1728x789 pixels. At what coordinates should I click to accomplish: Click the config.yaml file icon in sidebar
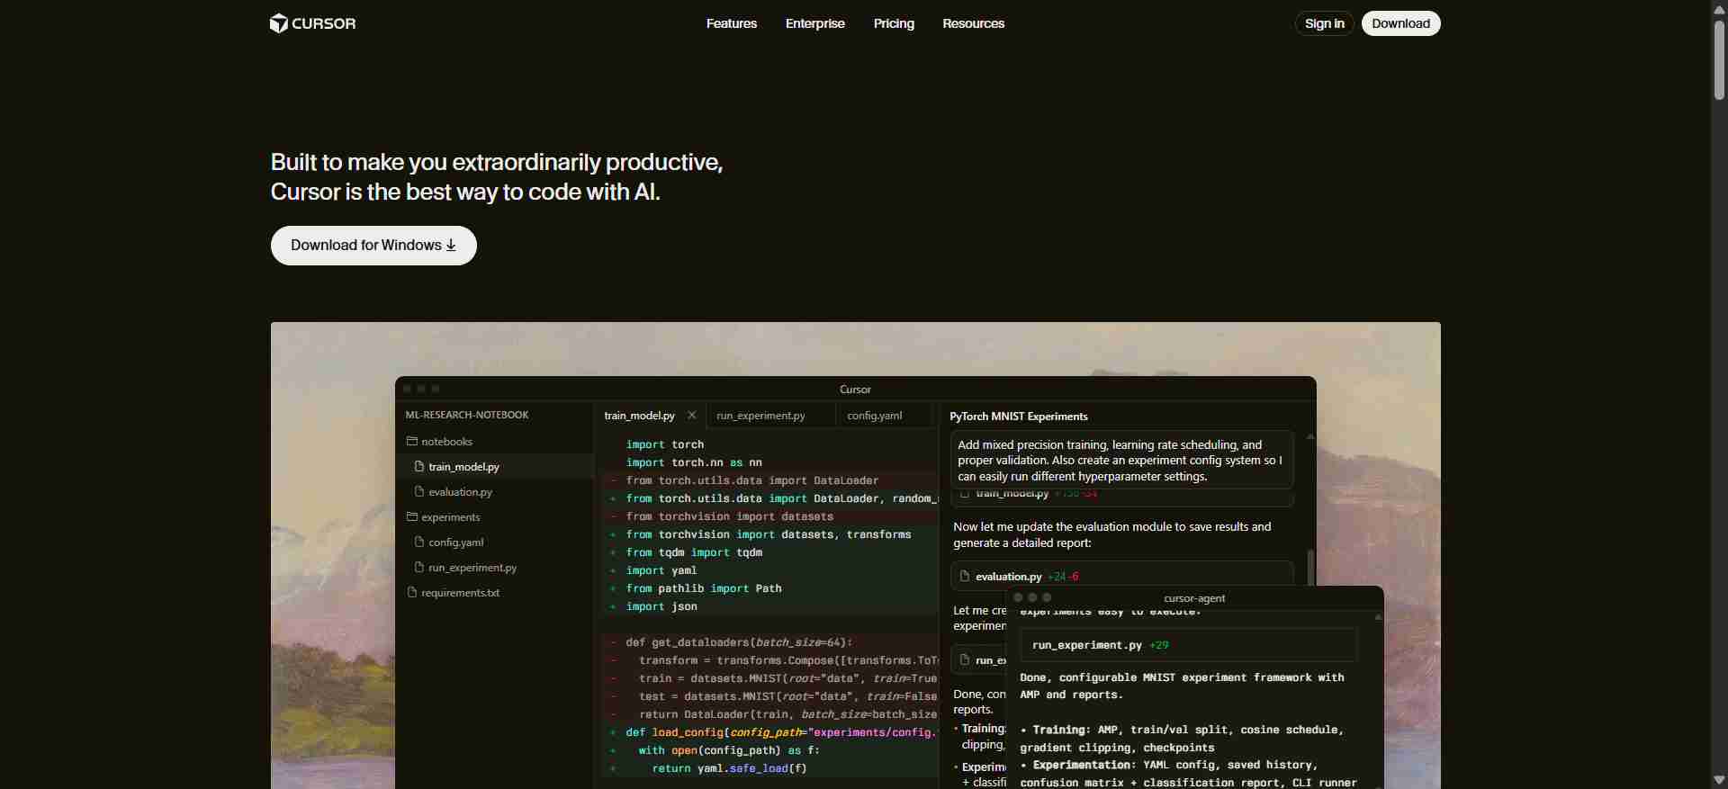tap(419, 542)
